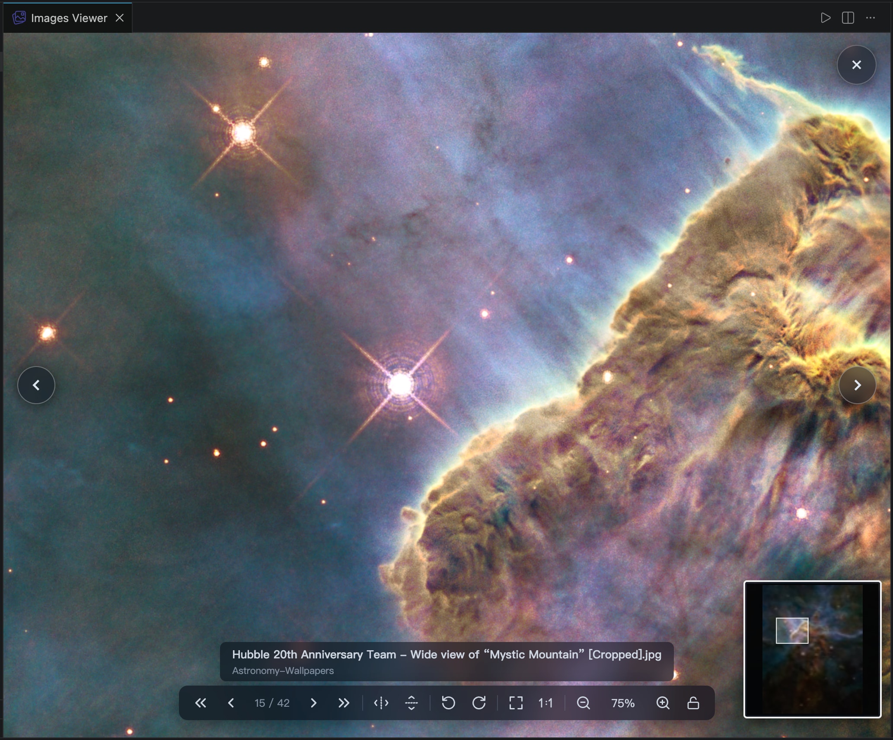Image resolution: width=893 pixels, height=740 pixels.
Task: Show next image with right round arrow
Action: tap(858, 385)
